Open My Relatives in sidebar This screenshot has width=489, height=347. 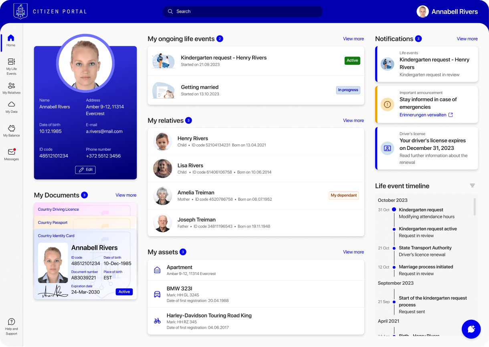click(x=11, y=88)
